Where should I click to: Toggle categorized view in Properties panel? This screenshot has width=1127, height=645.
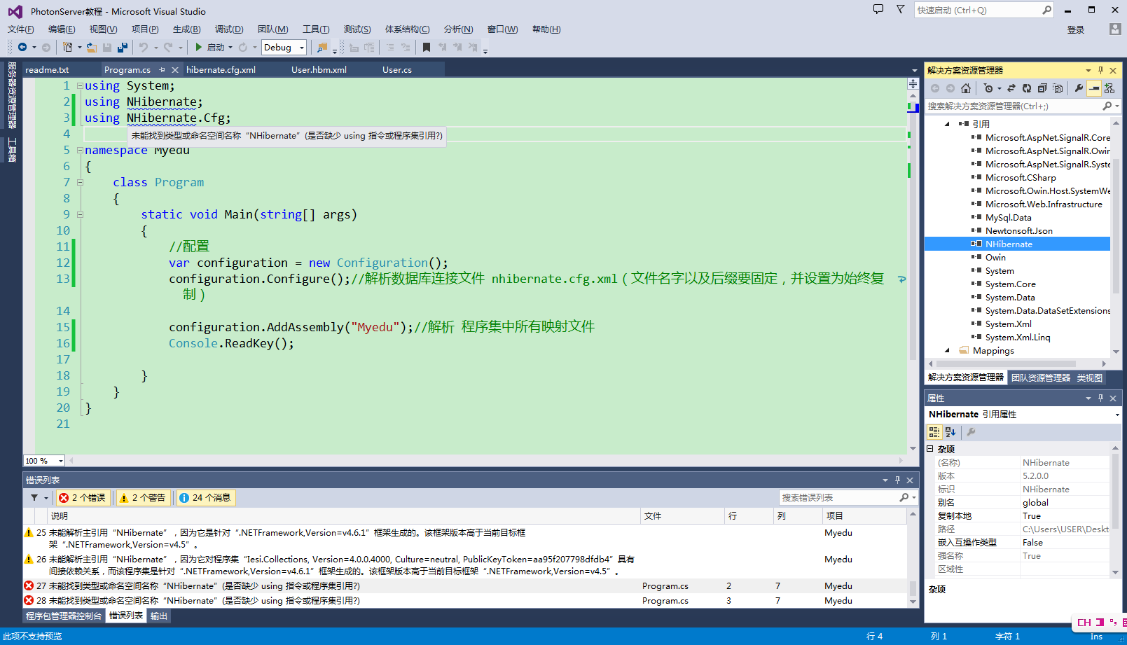click(x=934, y=432)
